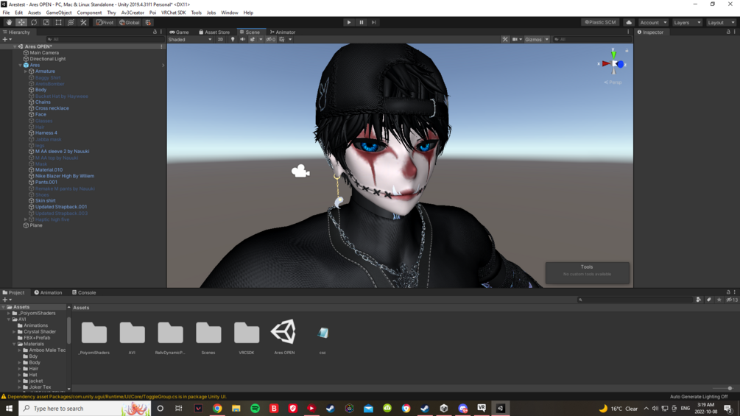Select Nike Blazer High By Willem

pyautogui.click(x=65, y=176)
